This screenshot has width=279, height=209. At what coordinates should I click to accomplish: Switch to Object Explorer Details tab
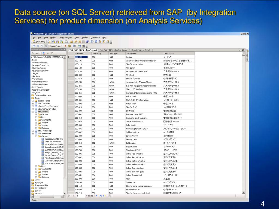(141, 50)
